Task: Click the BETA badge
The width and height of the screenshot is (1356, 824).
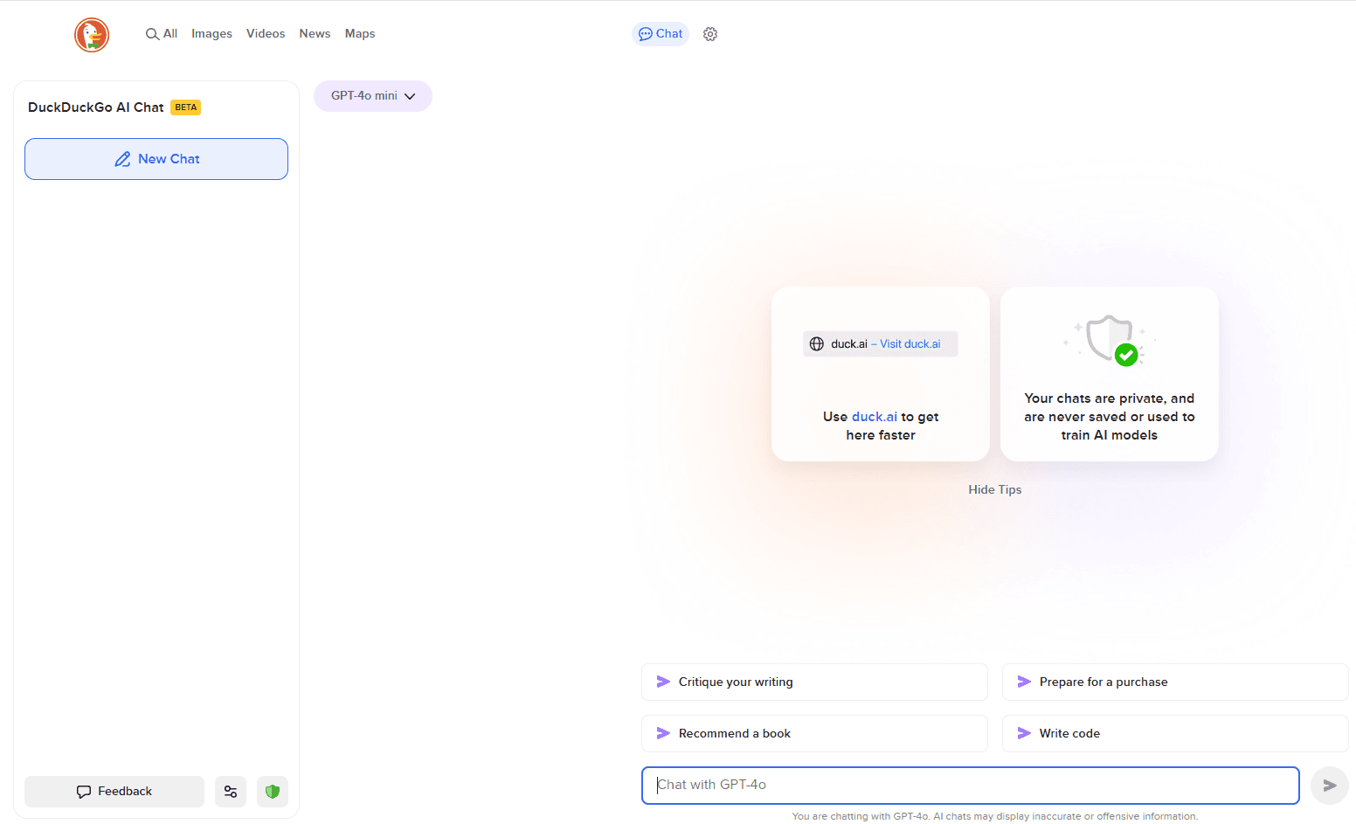Action: pyautogui.click(x=185, y=107)
